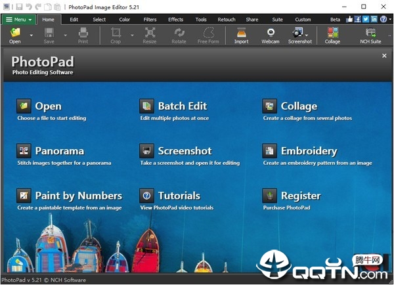394x285 pixels.
Task: Switch to the Filters tab
Action: coord(150,20)
